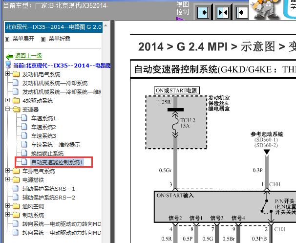The height and width of the screenshot is (243, 296).
Task: Expand the 制动系统 folder node
Action: point(7,214)
